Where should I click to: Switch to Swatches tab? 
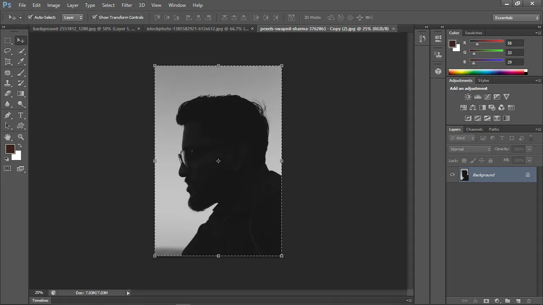(x=473, y=33)
